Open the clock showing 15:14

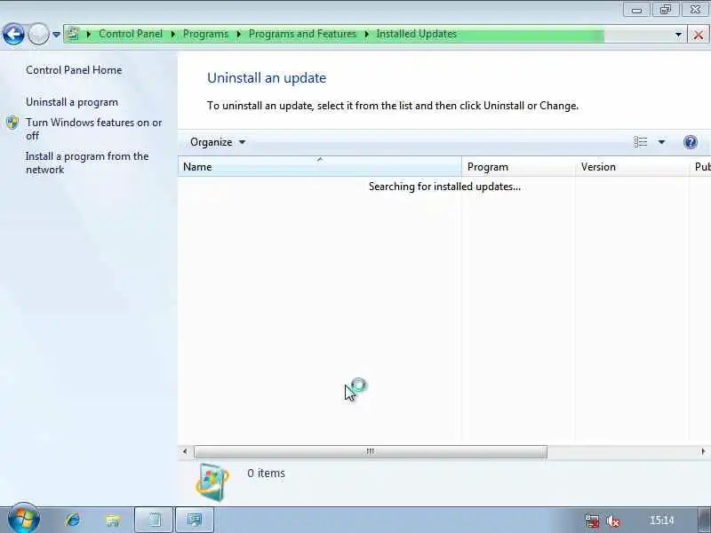point(662,521)
